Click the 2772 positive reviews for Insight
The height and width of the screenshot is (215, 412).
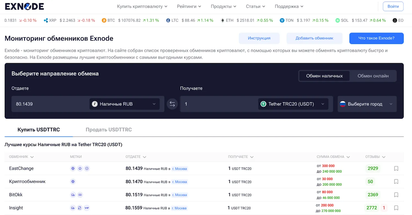372,208
